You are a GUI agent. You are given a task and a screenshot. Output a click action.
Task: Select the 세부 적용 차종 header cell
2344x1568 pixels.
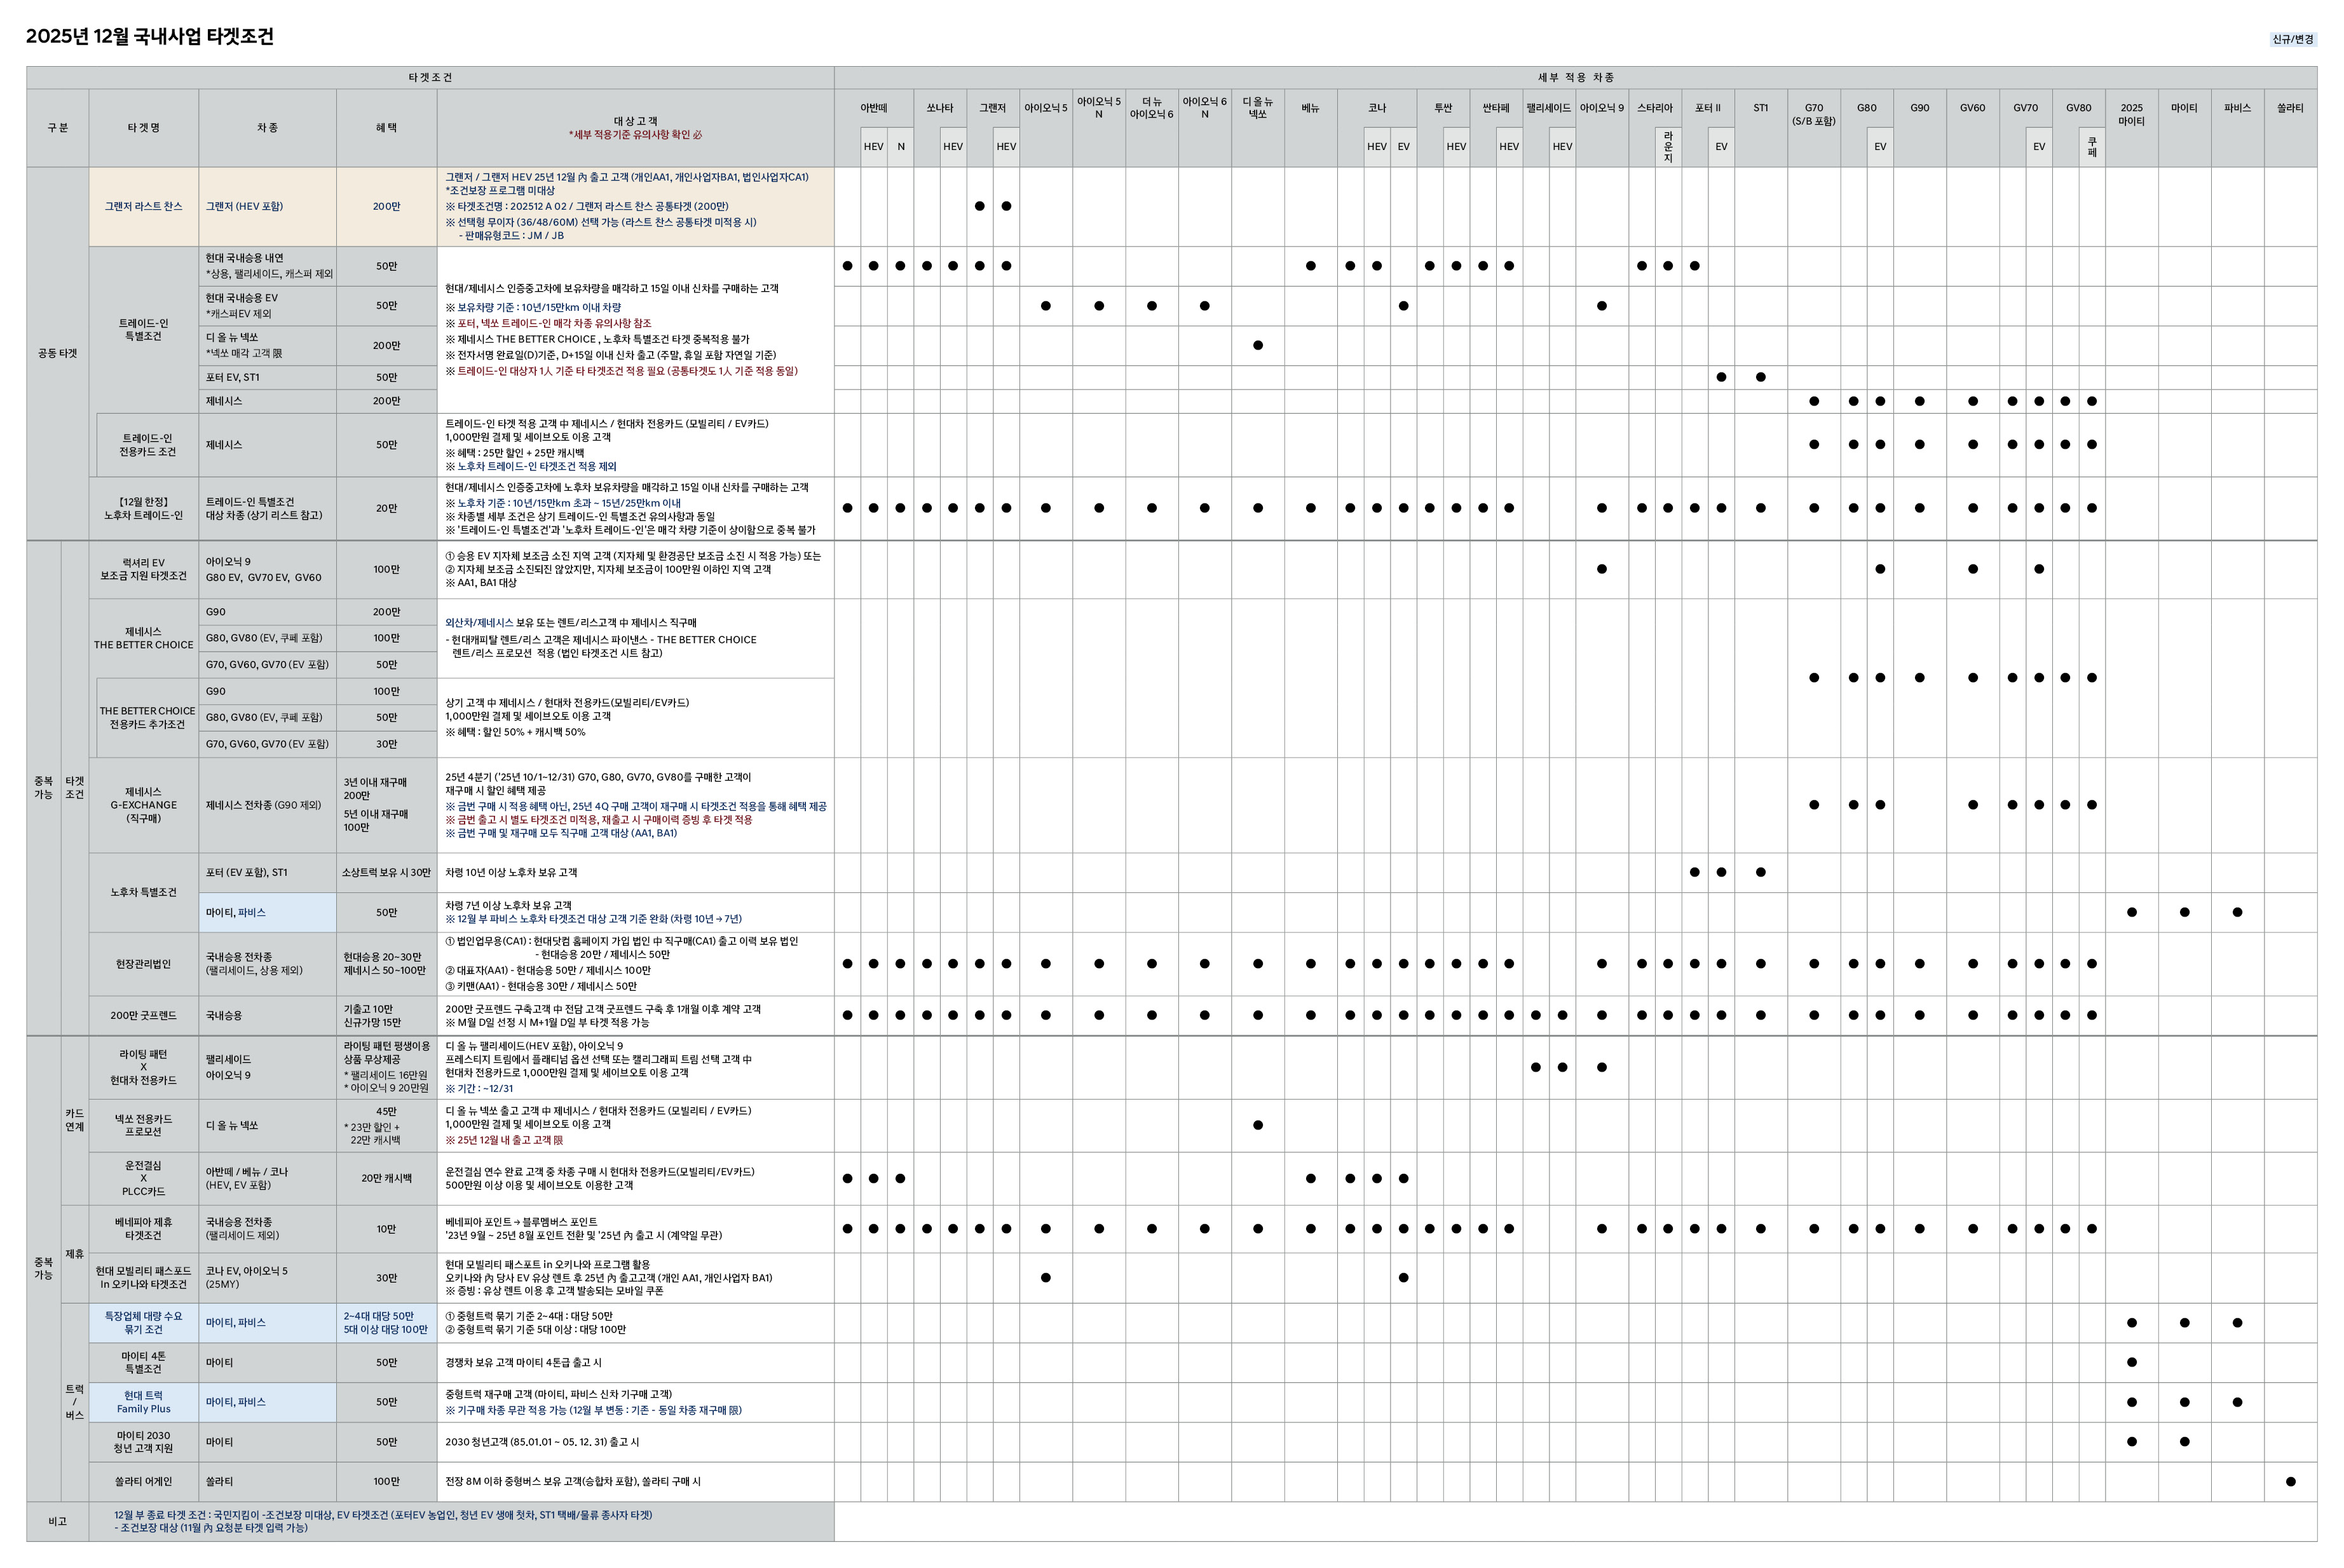tap(1575, 77)
